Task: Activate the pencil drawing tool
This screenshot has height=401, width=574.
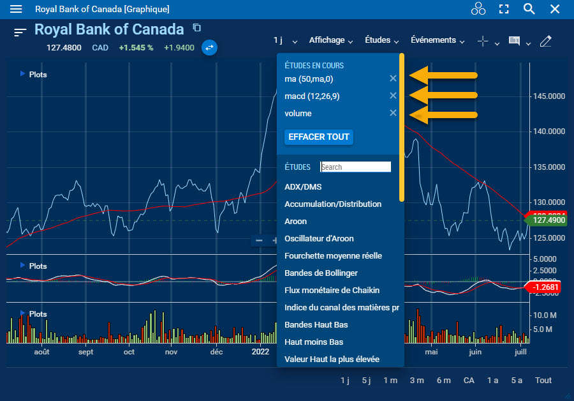Action: coord(545,41)
